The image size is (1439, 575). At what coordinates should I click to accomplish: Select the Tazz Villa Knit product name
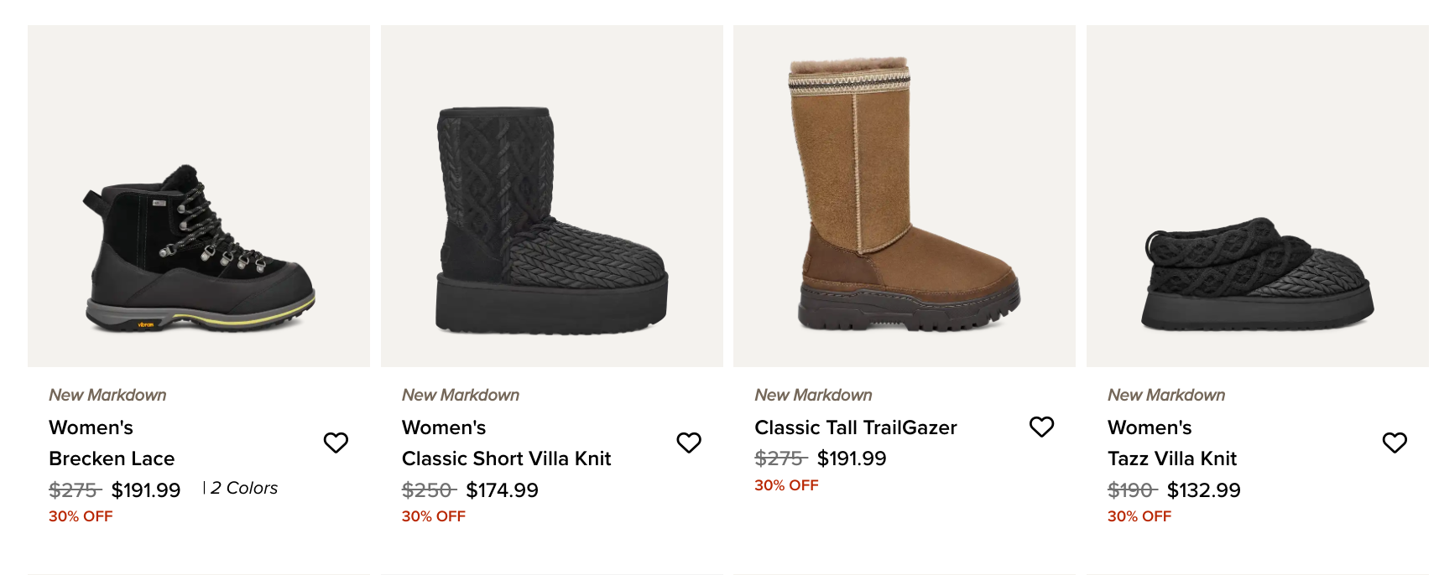click(x=1171, y=458)
